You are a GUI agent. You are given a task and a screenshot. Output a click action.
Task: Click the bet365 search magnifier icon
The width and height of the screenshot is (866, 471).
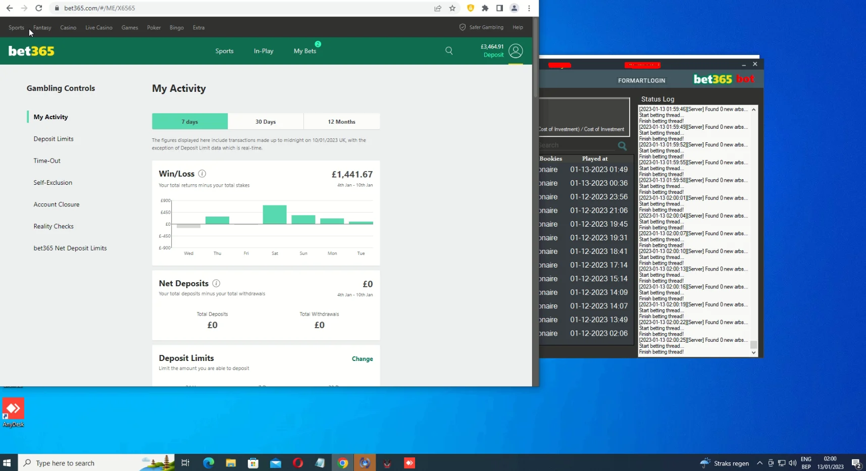tap(449, 50)
